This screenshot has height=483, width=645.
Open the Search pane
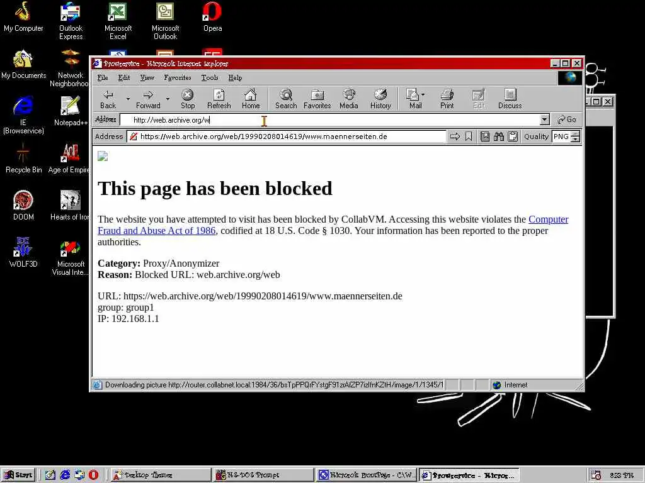click(286, 99)
